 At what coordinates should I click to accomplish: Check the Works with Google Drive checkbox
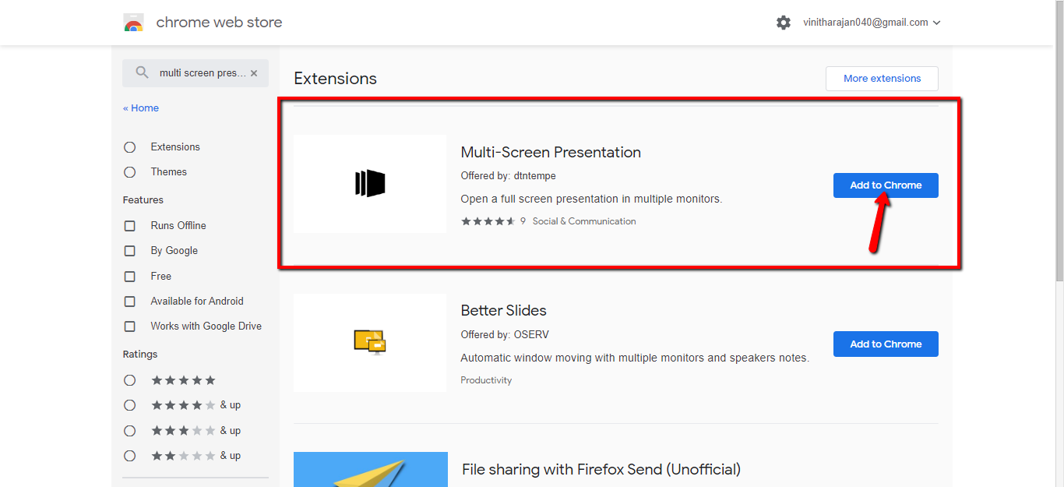click(x=130, y=326)
